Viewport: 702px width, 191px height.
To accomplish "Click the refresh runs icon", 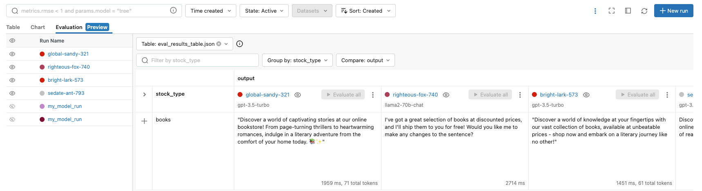I will (644, 11).
